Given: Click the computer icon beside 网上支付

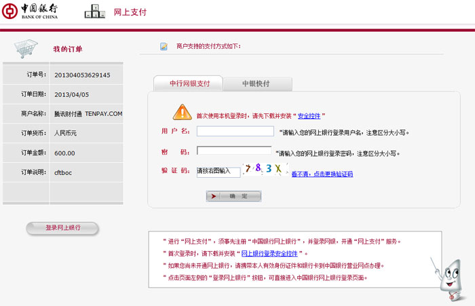Looking at the screenshot, I should click(x=94, y=12).
